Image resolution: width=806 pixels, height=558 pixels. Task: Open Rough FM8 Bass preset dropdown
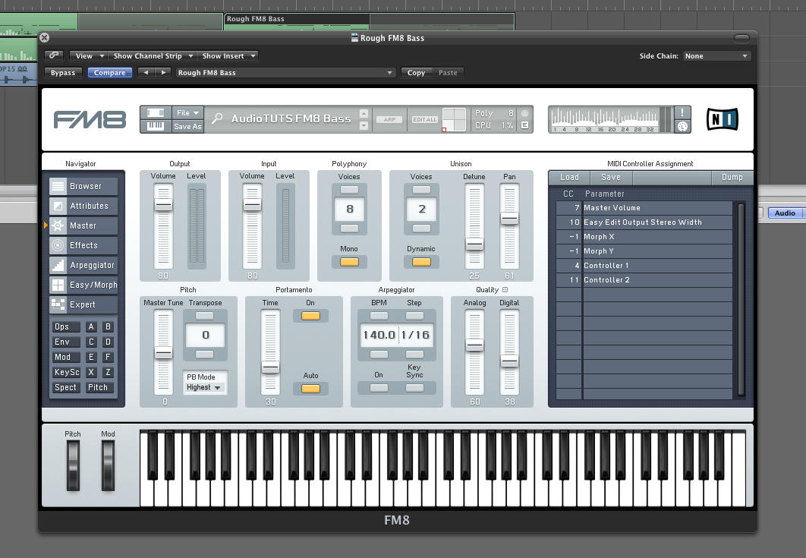[x=285, y=73]
